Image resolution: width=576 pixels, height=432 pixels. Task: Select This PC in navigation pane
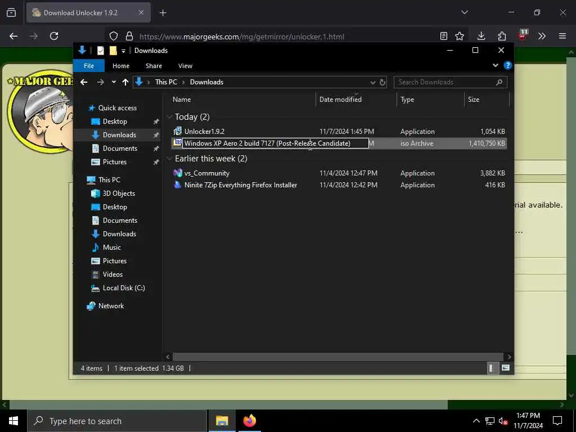click(109, 180)
